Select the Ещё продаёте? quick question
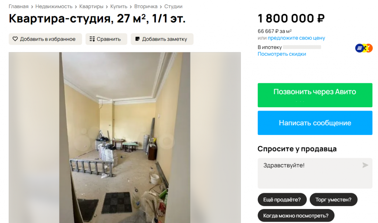Image resolution: width=378 pixels, height=223 pixels. 282,200
